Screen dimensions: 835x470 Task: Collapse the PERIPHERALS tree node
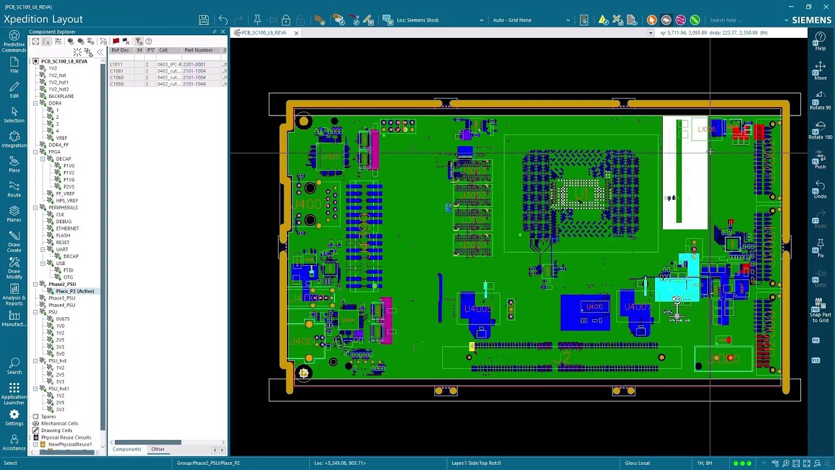click(36, 208)
